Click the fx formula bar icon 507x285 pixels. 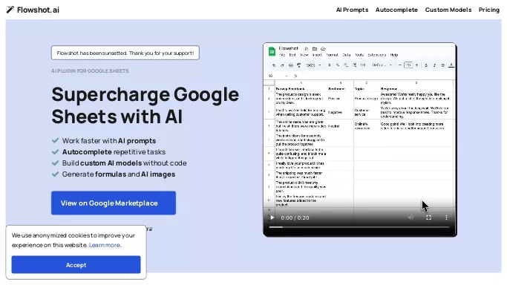pos(295,76)
